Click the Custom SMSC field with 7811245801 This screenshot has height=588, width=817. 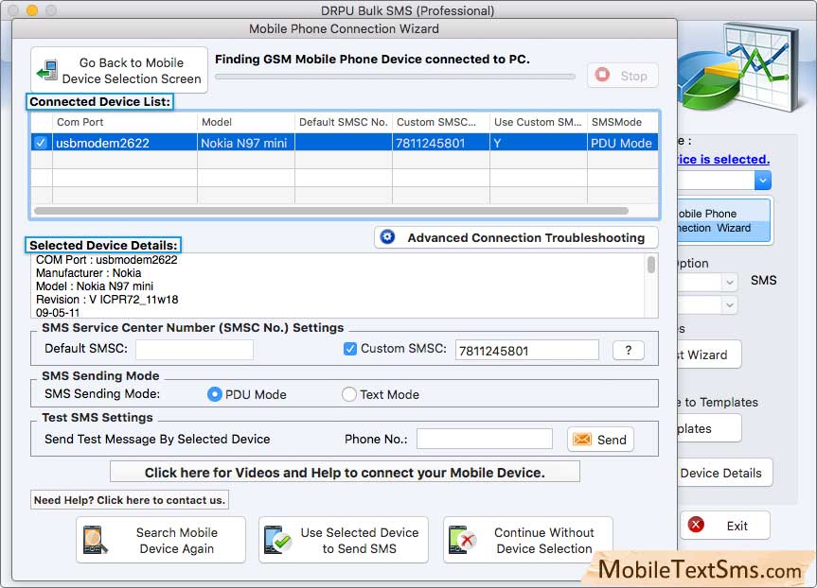click(526, 350)
